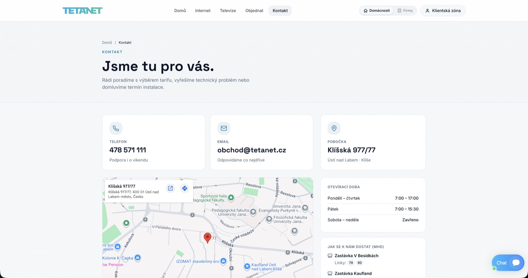
Task: Open the phone icon in Telefon card
Action: (x=116, y=128)
